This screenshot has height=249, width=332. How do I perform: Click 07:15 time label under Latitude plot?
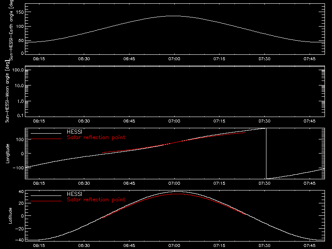[220, 246]
